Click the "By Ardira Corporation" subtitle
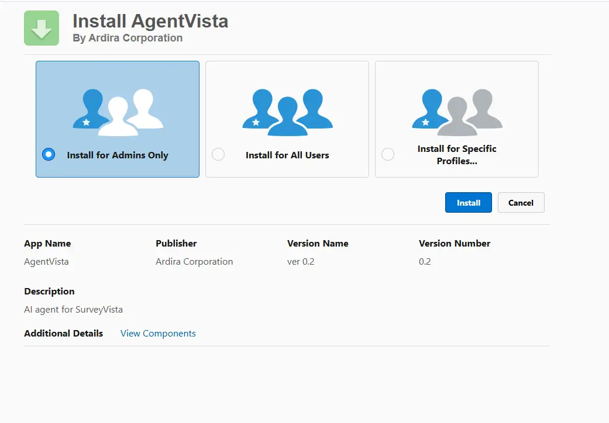The height and width of the screenshot is (423, 609). (x=128, y=38)
